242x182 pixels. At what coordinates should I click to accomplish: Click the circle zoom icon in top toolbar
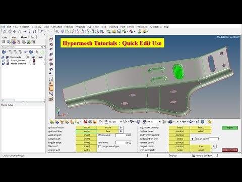pyautogui.click(x=10, y=31)
